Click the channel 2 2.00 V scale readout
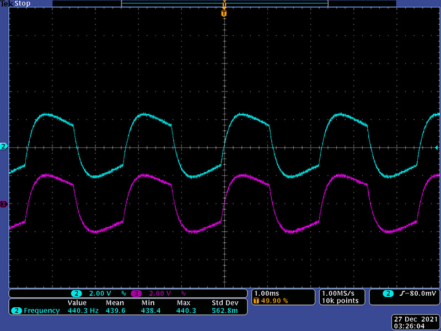 pyautogui.click(x=99, y=293)
